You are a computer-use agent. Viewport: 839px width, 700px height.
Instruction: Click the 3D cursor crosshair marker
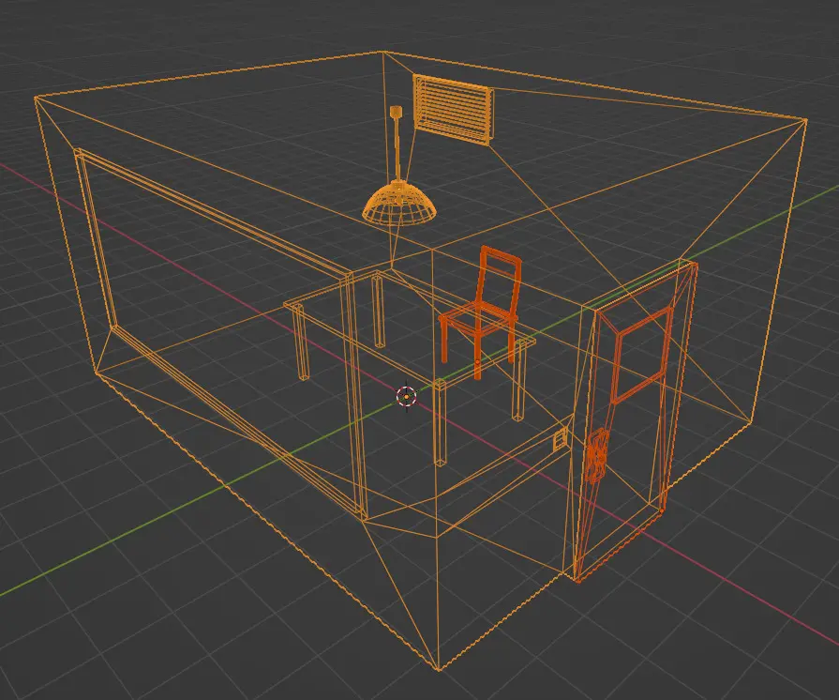tap(406, 397)
